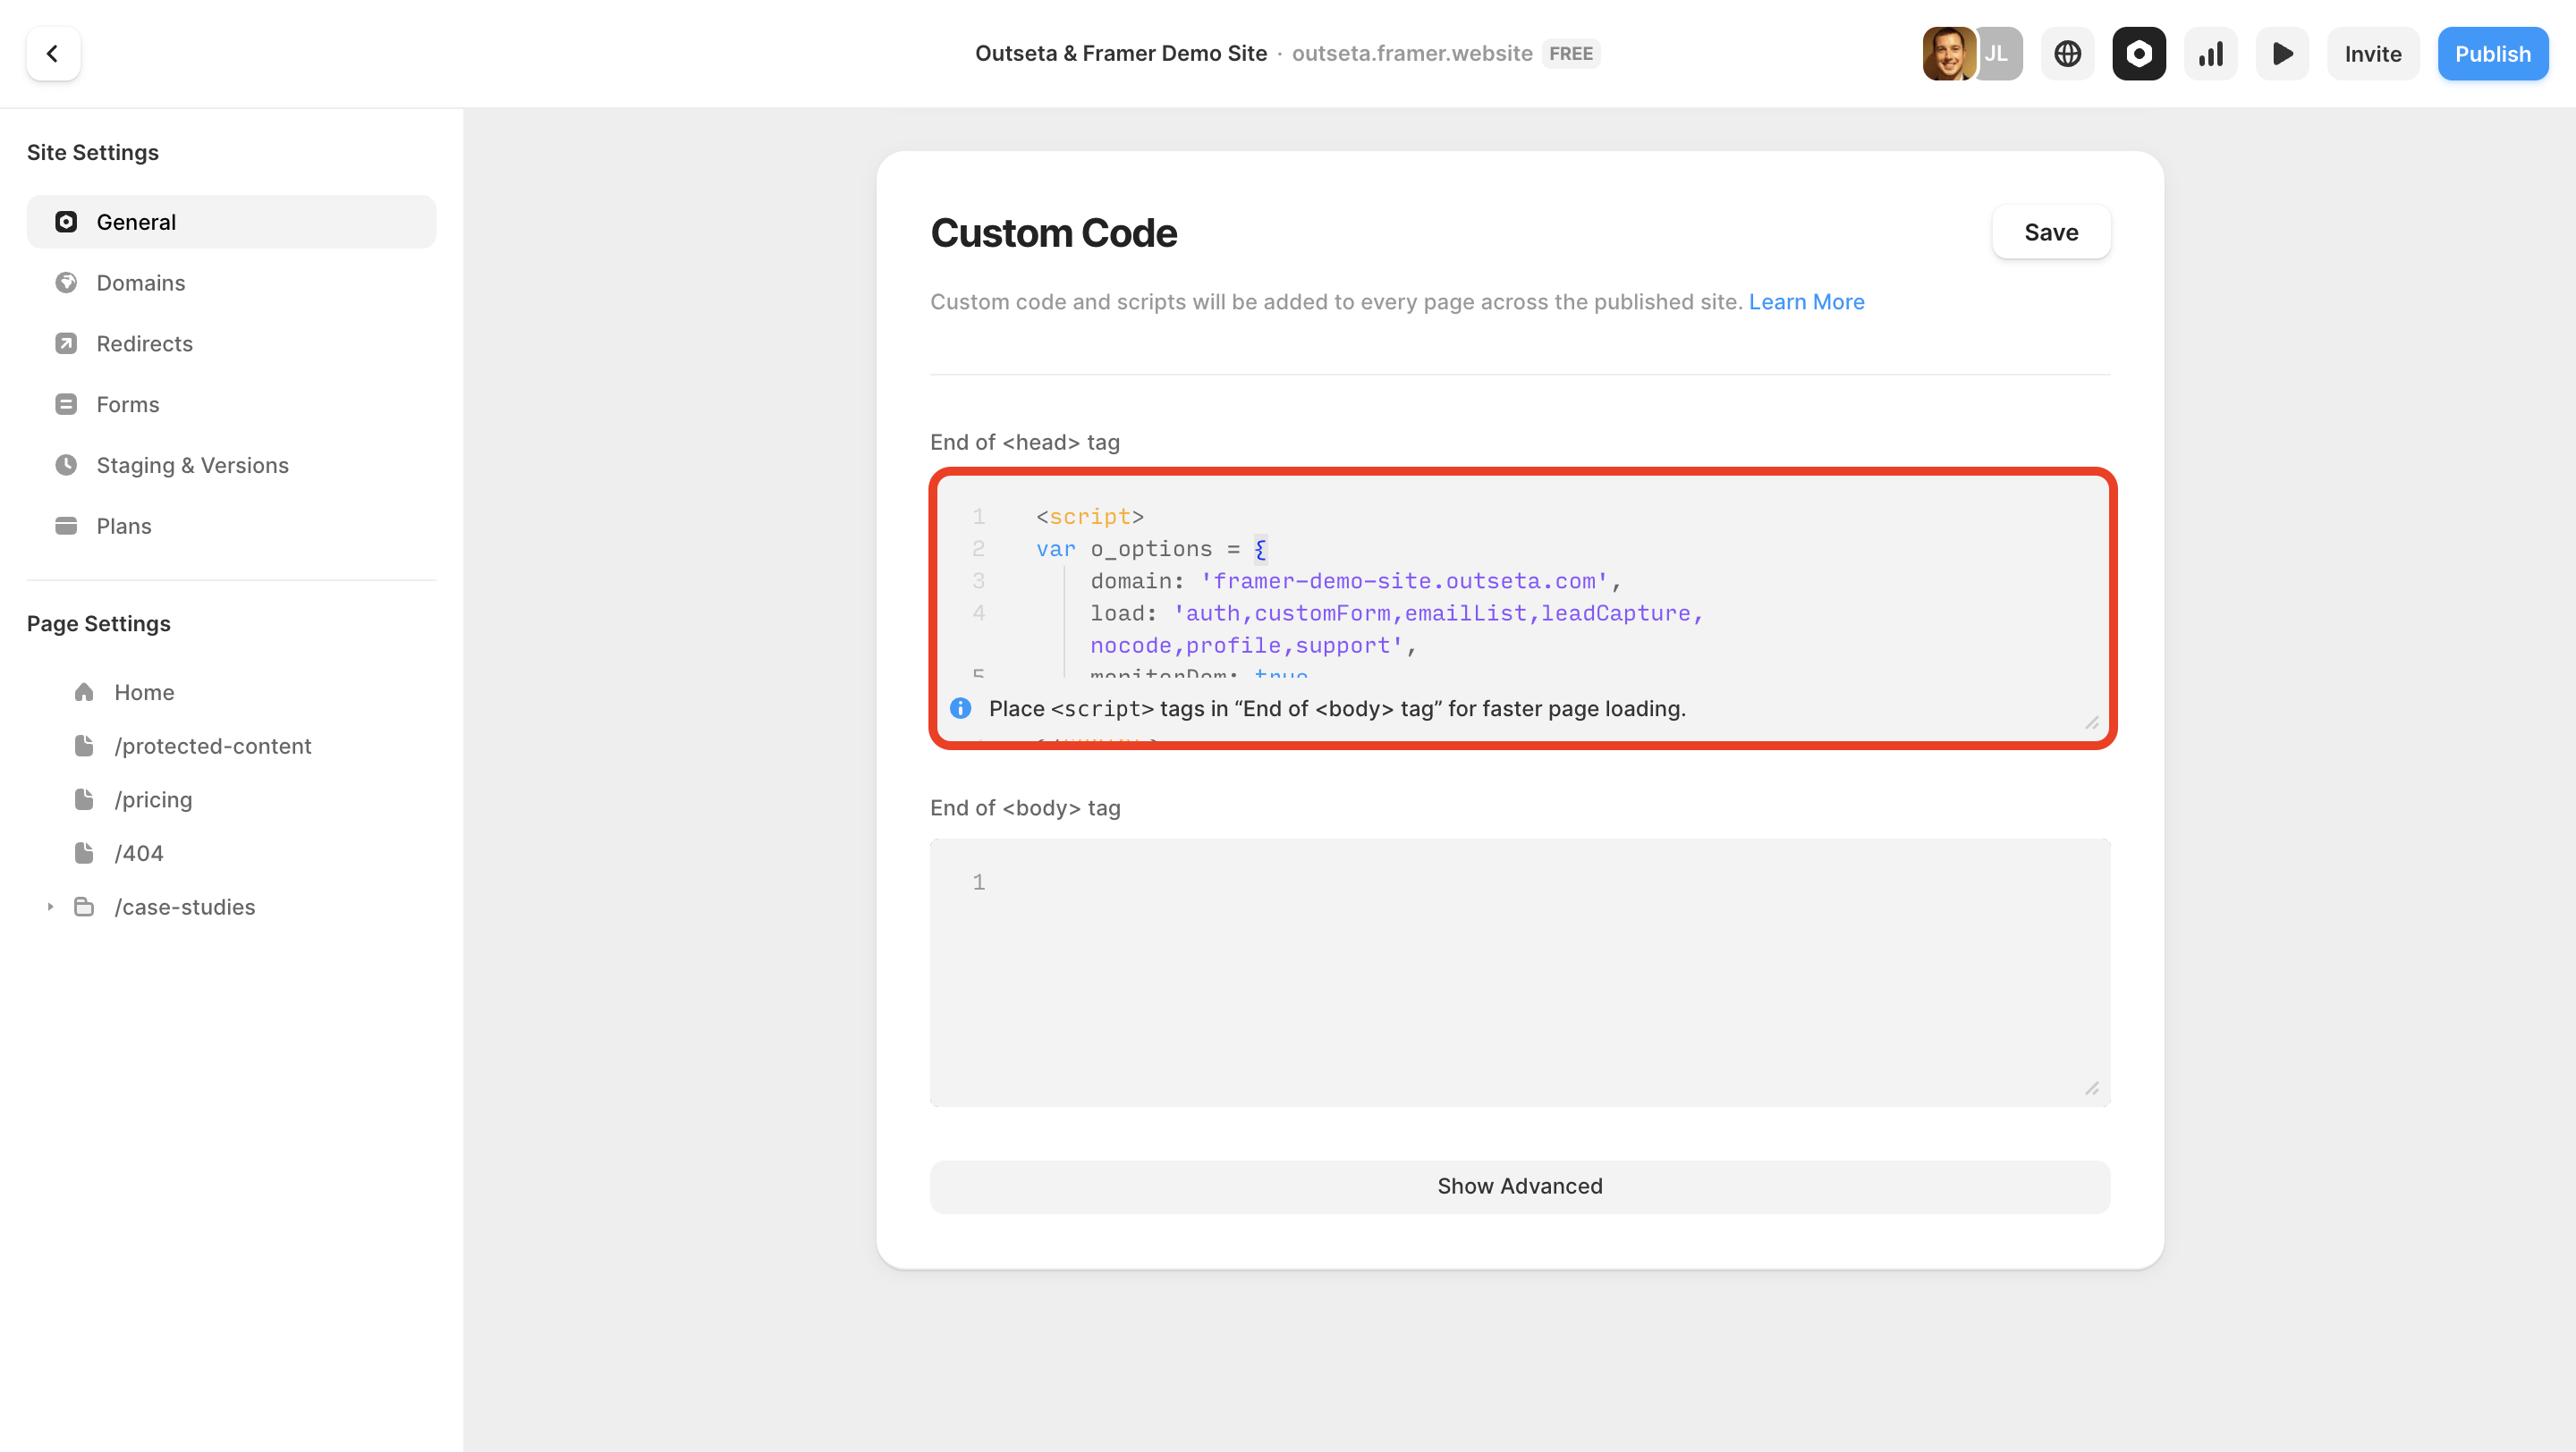Viewport: 2576px width, 1452px height.
Task: Click into the End of body code field
Action: [1519, 971]
